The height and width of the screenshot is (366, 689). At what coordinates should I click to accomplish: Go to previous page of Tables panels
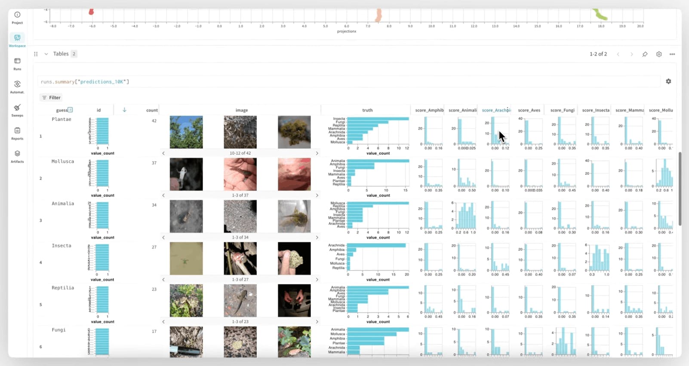[x=618, y=54]
